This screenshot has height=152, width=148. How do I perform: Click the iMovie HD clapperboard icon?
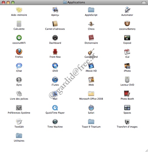91,66
